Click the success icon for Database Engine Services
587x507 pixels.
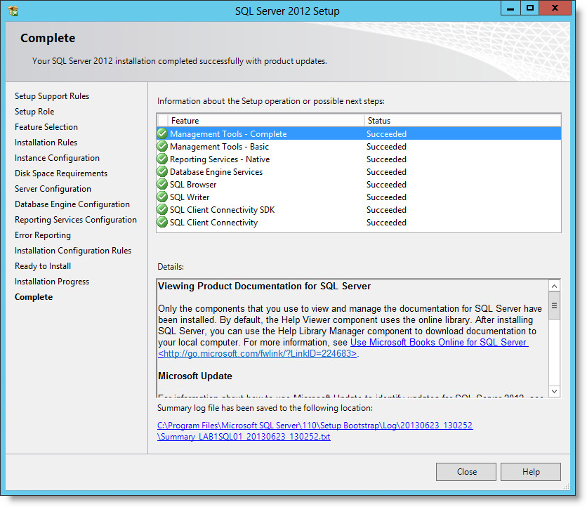pos(162,171)
